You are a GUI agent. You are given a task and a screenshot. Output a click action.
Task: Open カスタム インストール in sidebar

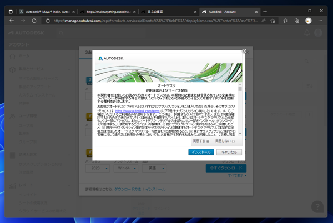click(x=37, y=95)
